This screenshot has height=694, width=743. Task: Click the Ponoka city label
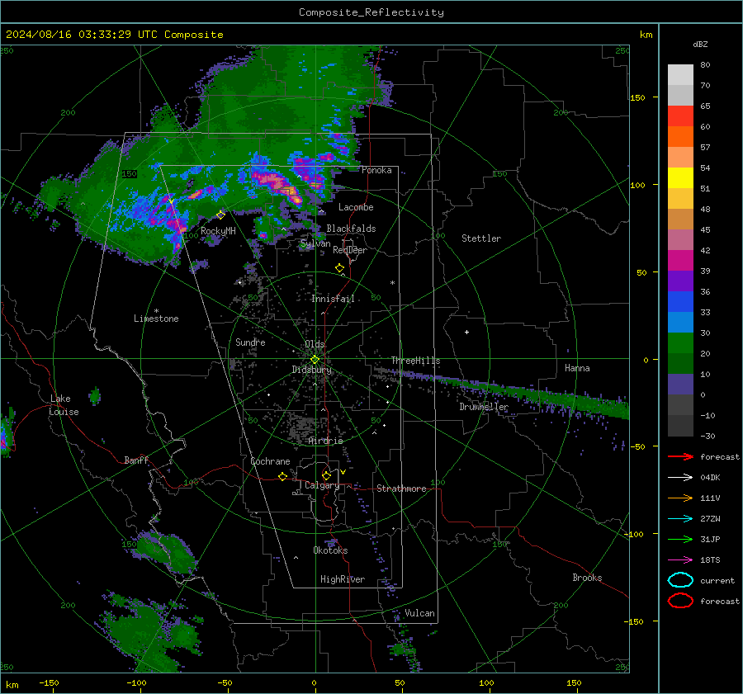pos(376,170)
